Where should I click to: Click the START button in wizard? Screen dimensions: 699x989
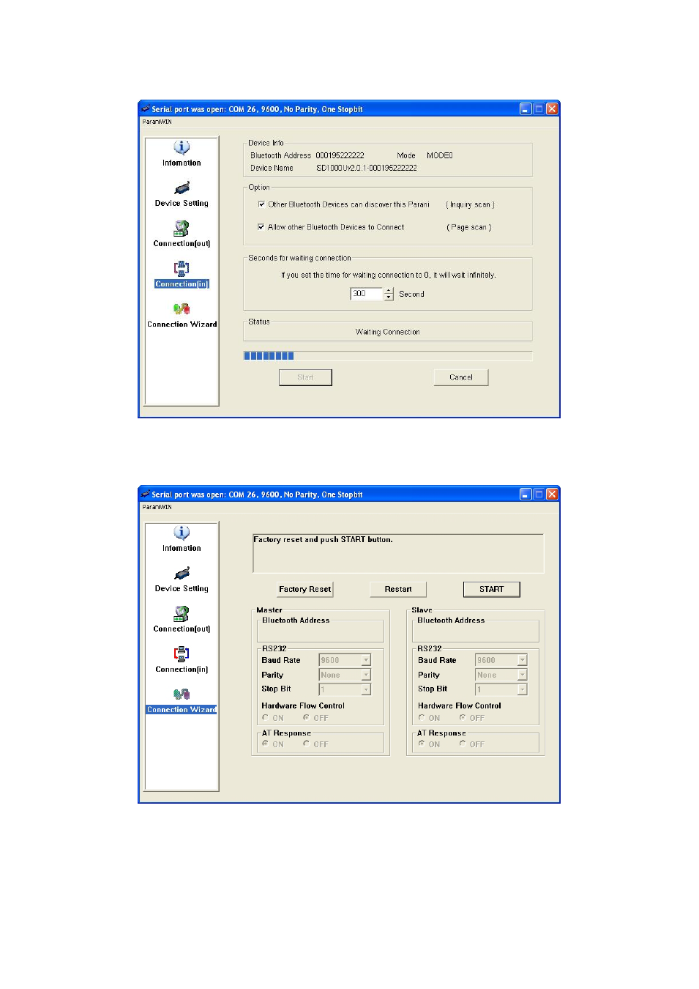point(492,589)
